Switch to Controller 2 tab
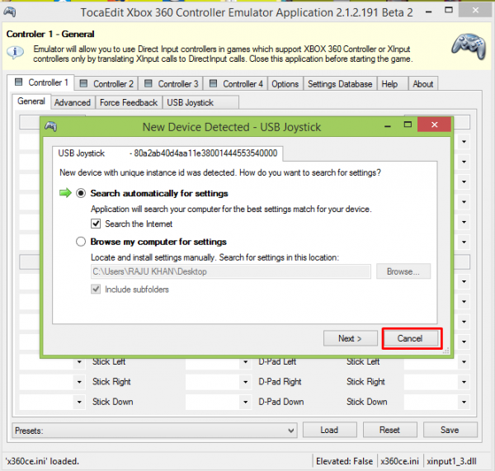Viewport: 495px width, 471px height. tap(106, 84)
